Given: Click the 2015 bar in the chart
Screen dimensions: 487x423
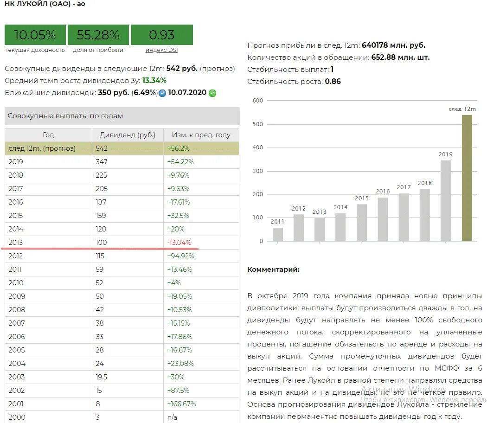Looking at the screenshot, I should click(362, 223).
